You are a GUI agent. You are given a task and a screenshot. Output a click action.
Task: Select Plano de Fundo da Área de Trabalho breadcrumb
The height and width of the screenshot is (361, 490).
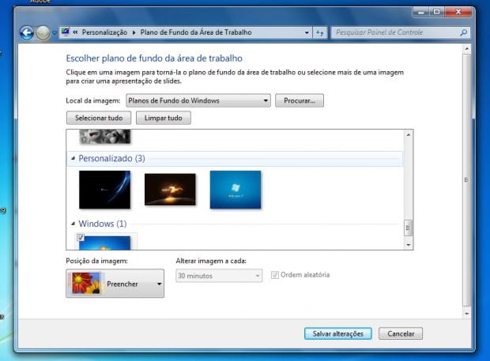(x=196, y=32)
